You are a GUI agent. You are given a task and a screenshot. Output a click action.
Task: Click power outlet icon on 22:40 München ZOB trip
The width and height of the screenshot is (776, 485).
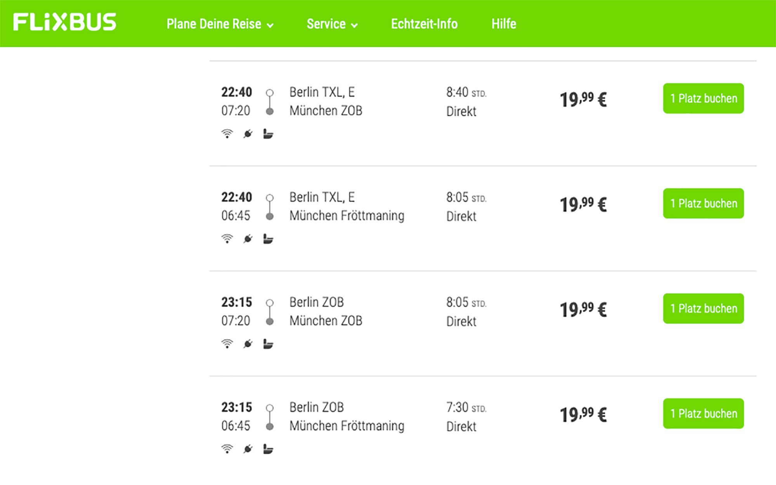click(x=248, y=134)
